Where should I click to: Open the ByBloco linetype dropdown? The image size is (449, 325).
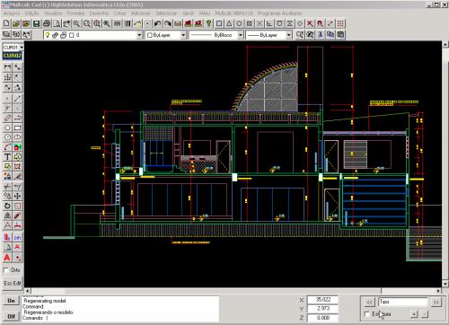(x=240, y=35)
